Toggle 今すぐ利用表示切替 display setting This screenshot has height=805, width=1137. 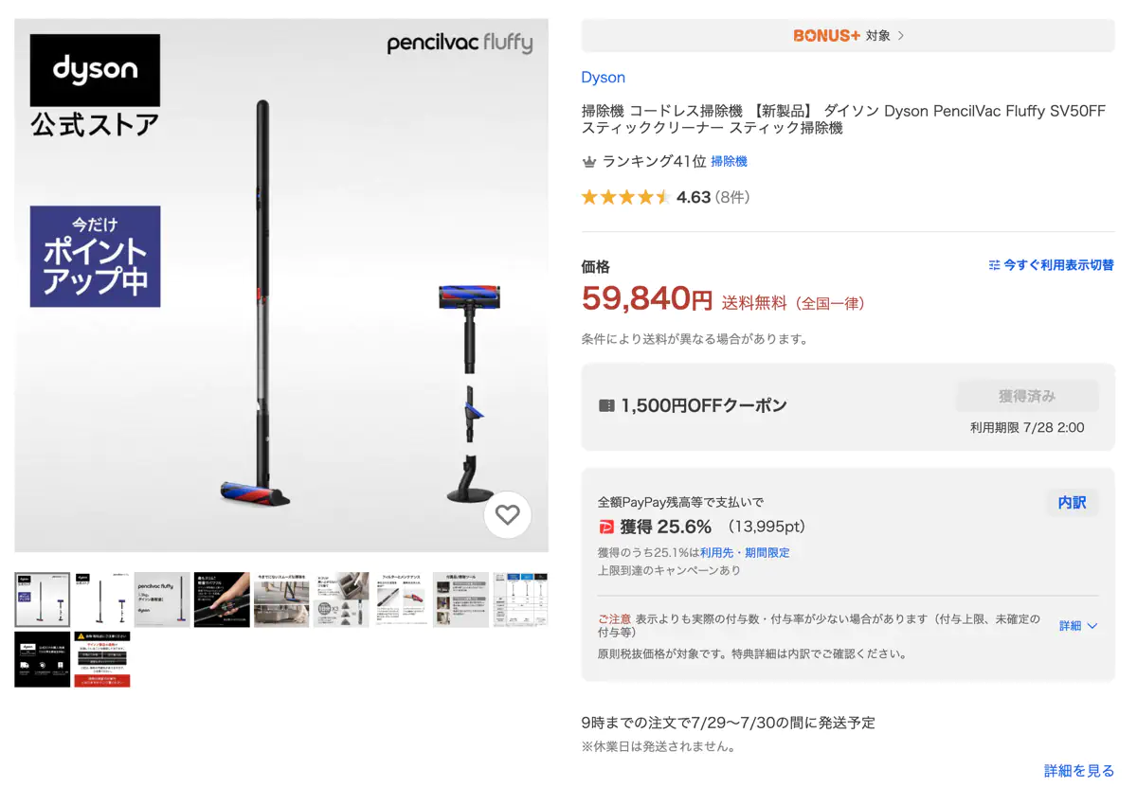click(1051, 265)
